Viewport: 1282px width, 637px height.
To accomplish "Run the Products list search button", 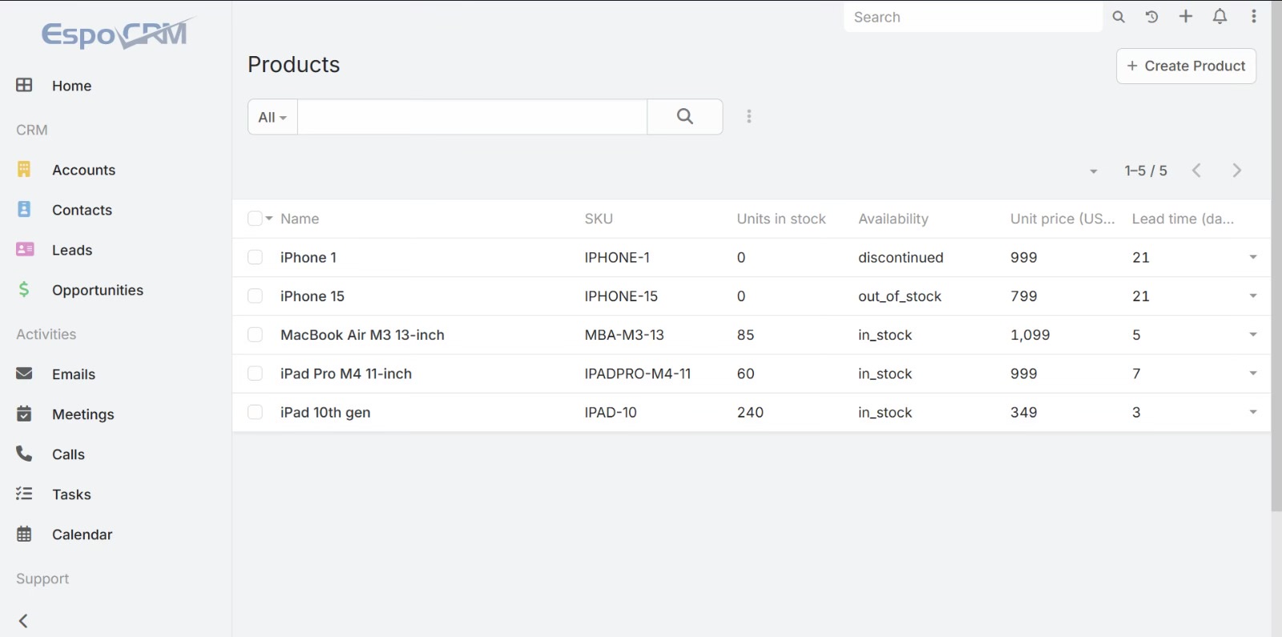I will point(685,117).
